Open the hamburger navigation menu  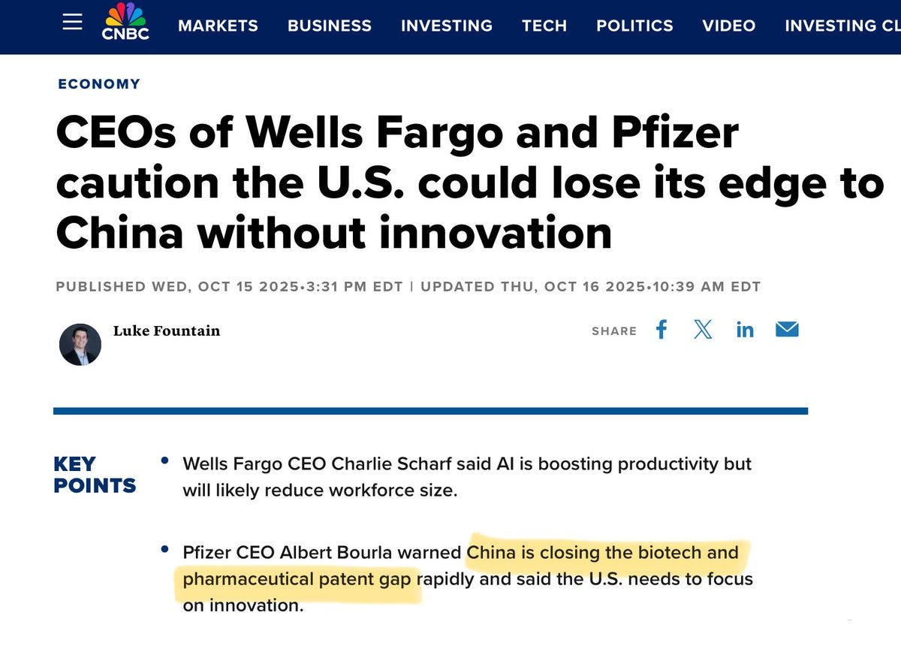tap(72, 23)
